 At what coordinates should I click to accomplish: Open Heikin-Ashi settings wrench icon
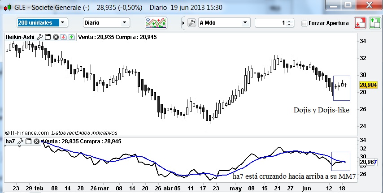click(40, 37)
